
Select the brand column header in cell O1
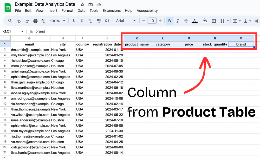(x=241, y=44)
